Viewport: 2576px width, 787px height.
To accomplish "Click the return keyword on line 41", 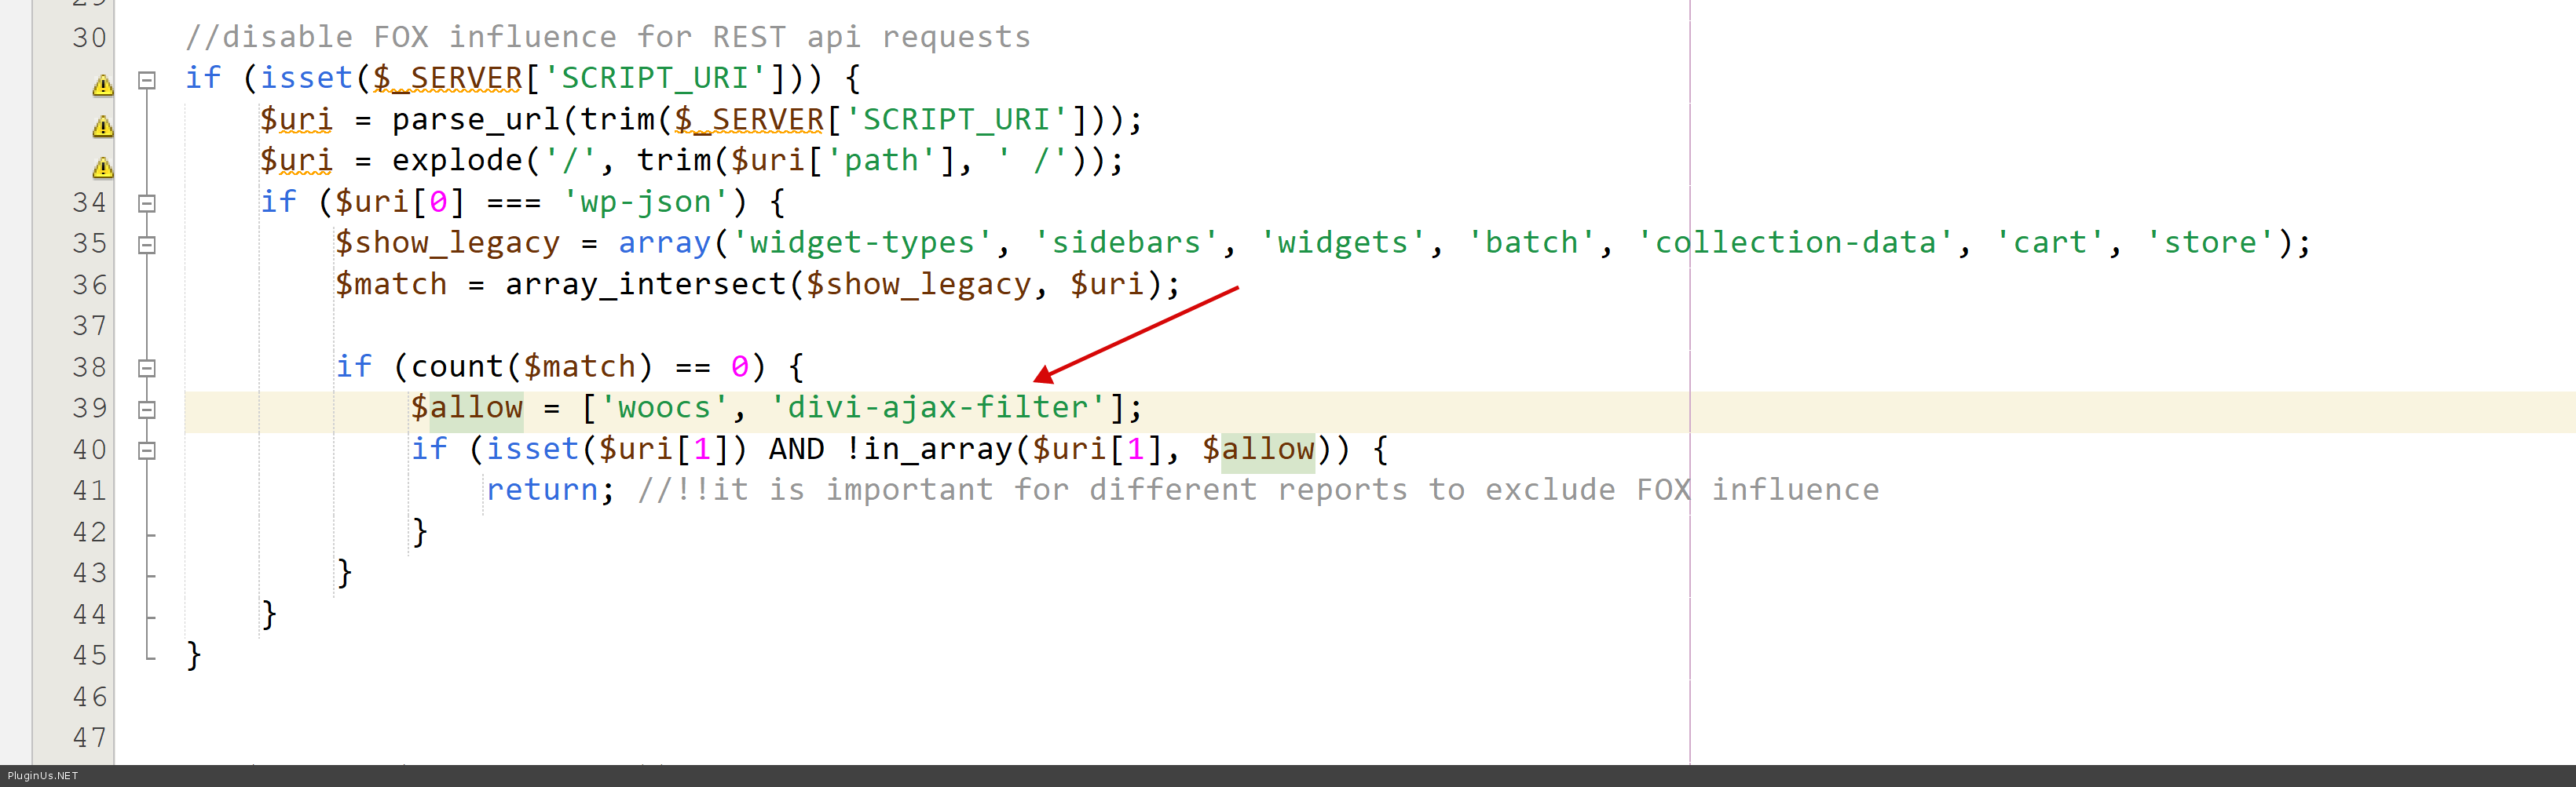I will coord(542,490).
